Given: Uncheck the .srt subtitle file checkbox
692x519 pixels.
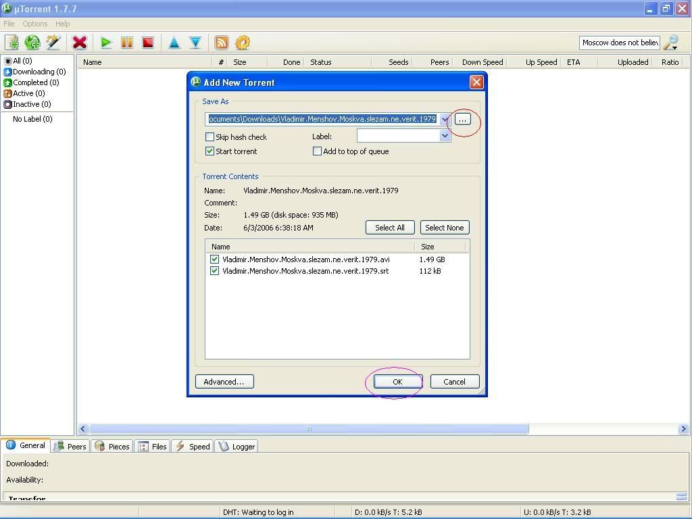Looking at the screenshot, I should click(x=214, y=271).
